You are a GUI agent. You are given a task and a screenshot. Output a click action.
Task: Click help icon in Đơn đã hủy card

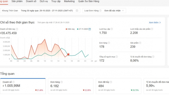click(111, 82)
